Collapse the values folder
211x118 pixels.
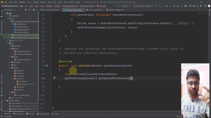coord(10,68)
